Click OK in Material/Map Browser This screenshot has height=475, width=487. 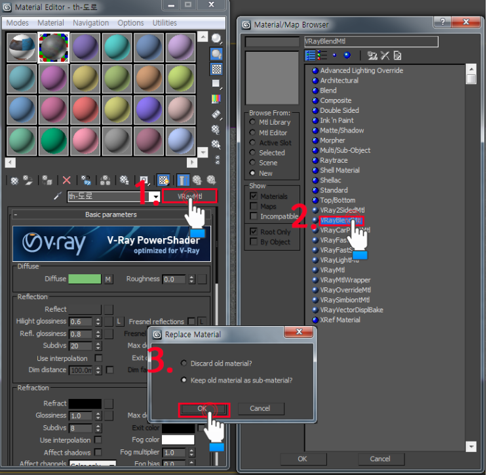[x=303, y=459]
